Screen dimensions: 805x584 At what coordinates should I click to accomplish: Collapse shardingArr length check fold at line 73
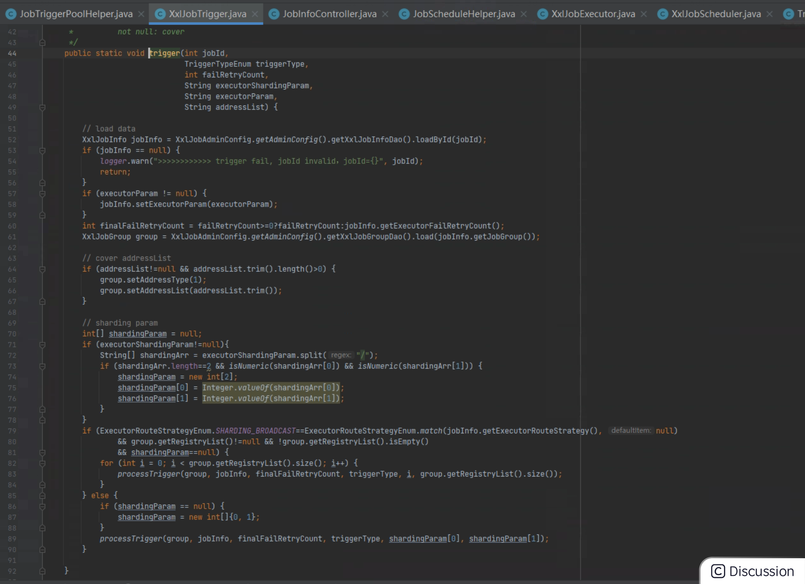[x=42, y=366]
